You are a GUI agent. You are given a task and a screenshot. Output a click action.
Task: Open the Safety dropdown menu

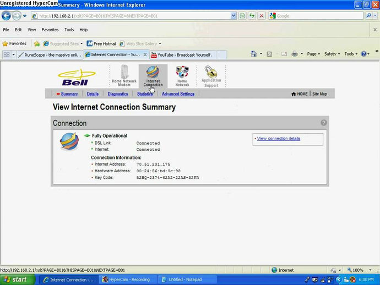(x=332, y=54)
